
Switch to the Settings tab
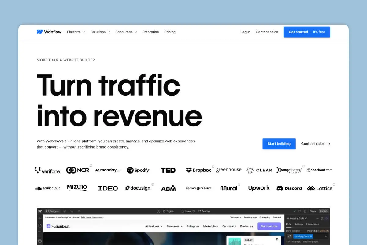(299, 224)
